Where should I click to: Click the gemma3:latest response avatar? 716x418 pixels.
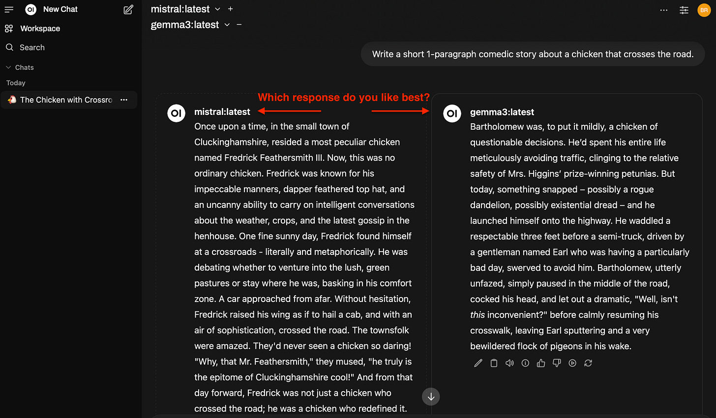(452, 113)
